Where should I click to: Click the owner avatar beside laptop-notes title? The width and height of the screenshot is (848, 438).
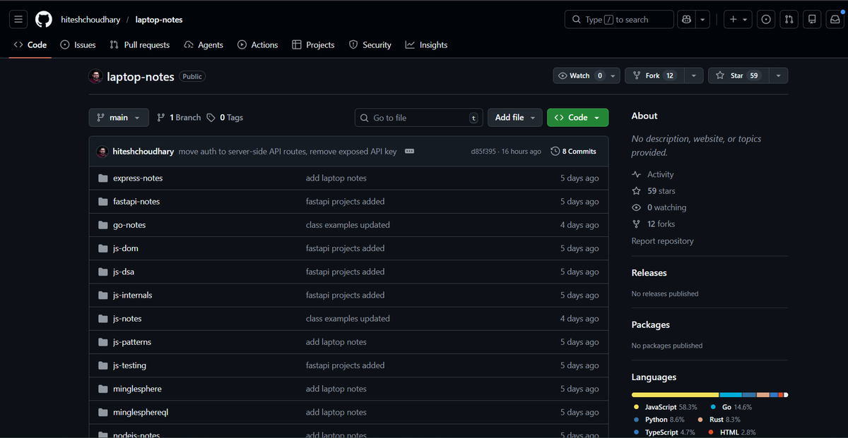tap(95, 76)
